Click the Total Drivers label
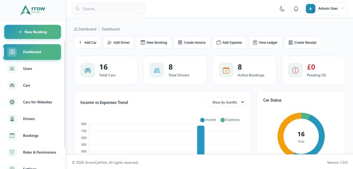Viewport: 353px width, 169px height. pyautogui.click(x=179, y=75)
